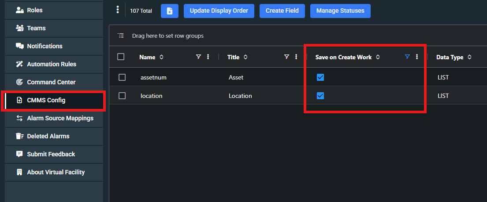Click the Update Display Order button
487x202 pixels.
(219, 11)
